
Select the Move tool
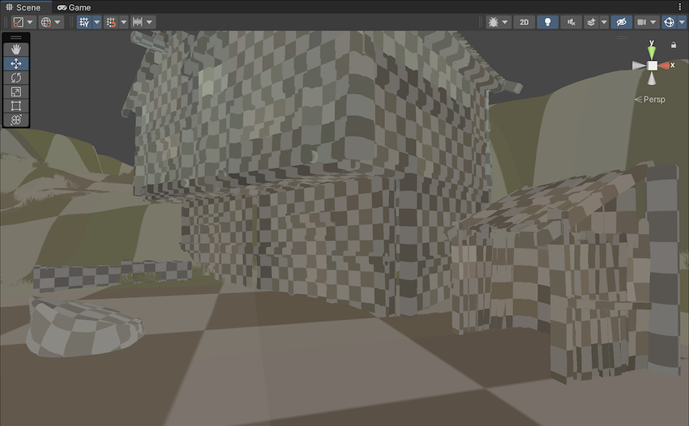[16, 63]
